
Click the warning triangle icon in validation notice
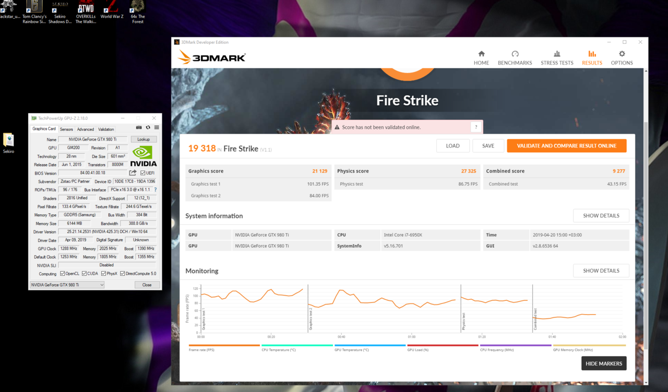click(337, 127)
